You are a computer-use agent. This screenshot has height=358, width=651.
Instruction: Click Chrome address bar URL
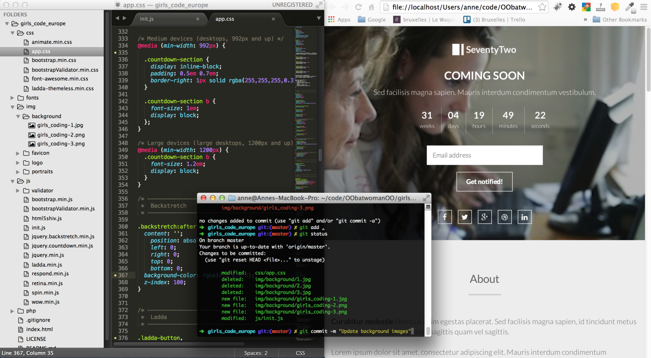click(462, 7)
